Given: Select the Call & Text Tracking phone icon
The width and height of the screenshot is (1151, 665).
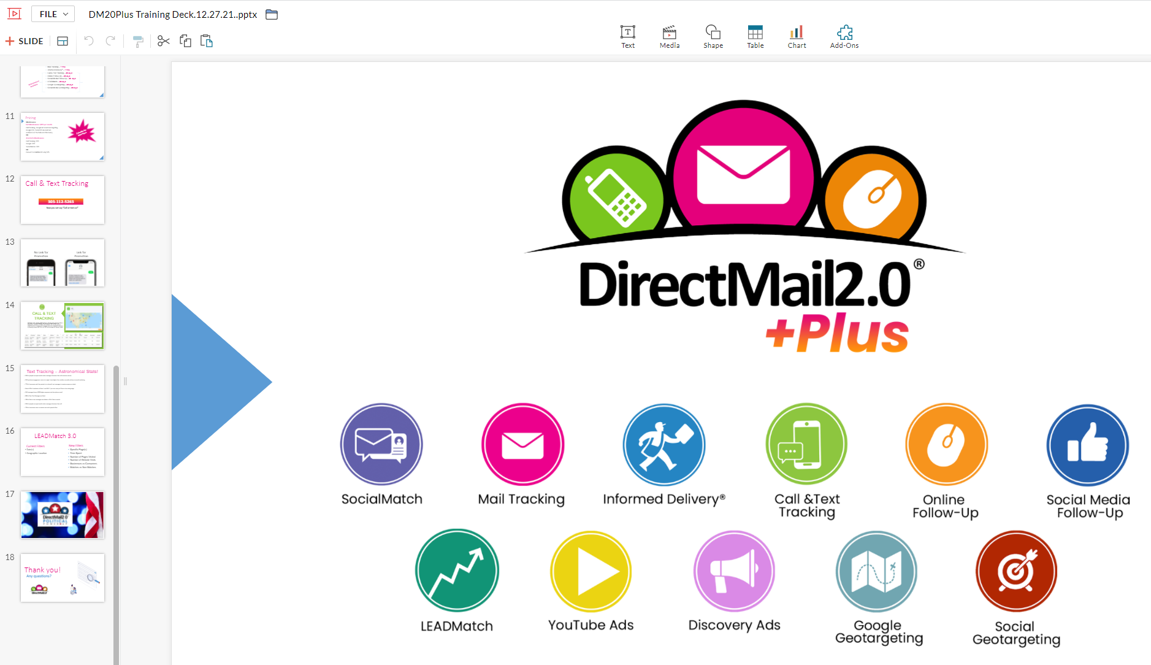Looking at the screenshot, I should 806,444.
